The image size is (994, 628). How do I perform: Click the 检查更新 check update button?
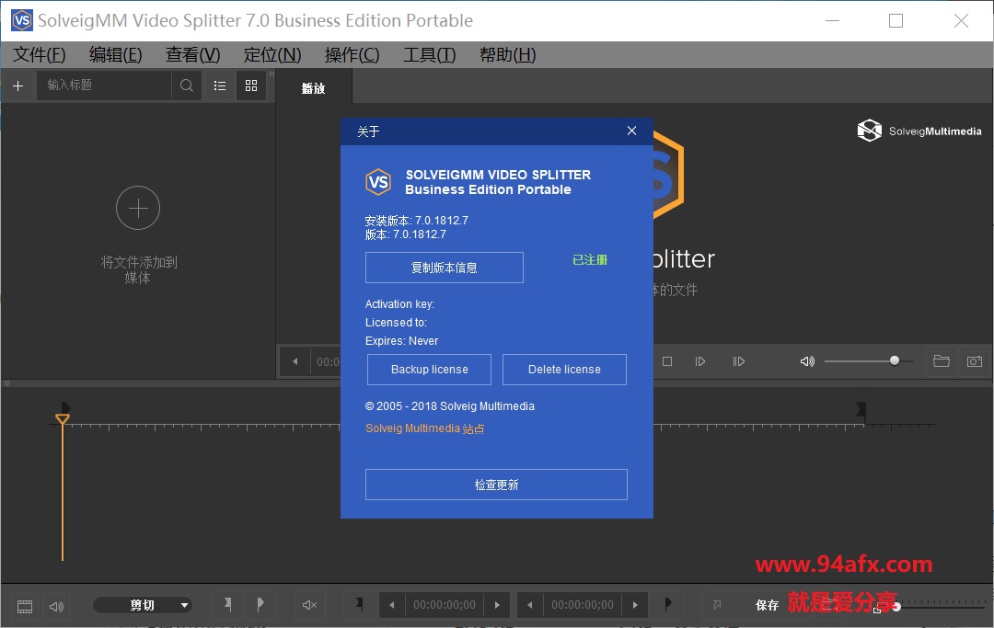coord(496,485)
